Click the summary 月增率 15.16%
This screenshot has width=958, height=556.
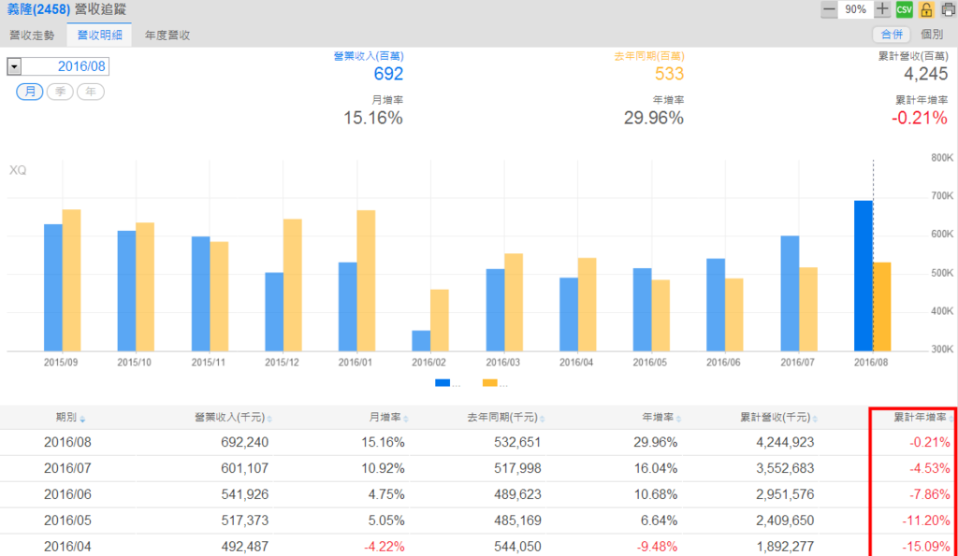point(372,118)
